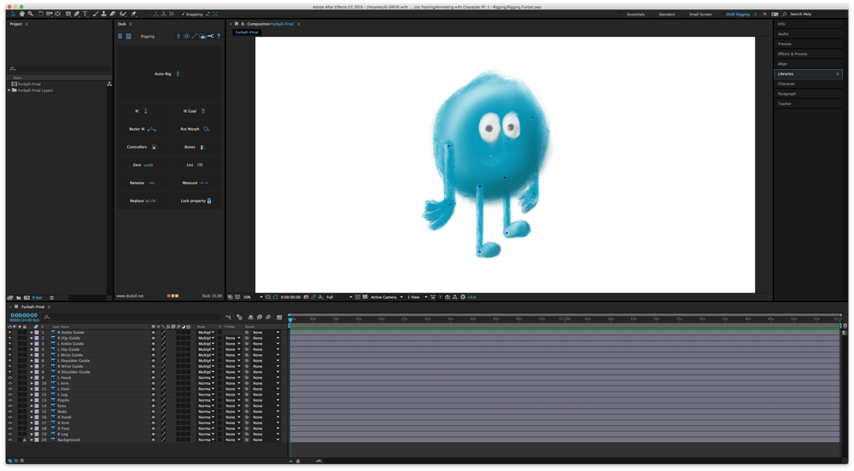
Task: Click the Duik Controllers button
Action: (142, 147)
